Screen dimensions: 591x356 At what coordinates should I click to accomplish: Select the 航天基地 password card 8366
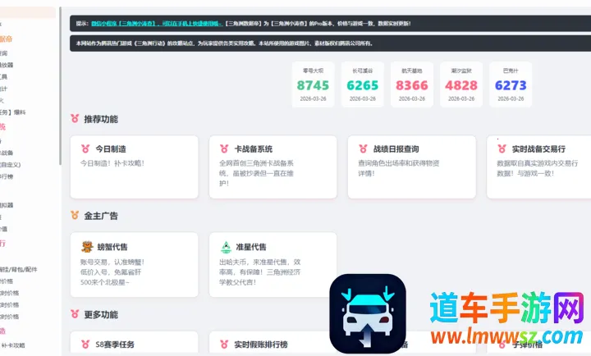pos(411,84)
